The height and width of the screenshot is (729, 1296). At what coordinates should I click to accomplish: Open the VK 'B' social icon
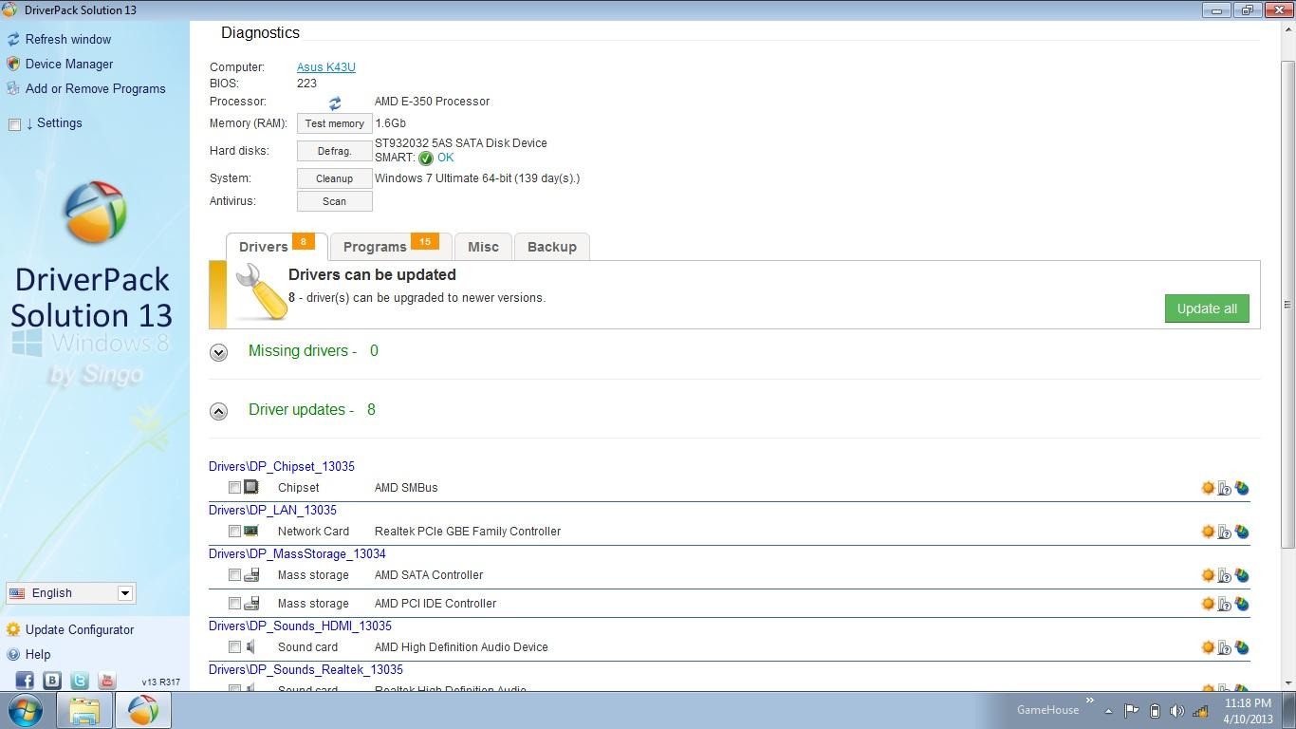tap(52, 680)
